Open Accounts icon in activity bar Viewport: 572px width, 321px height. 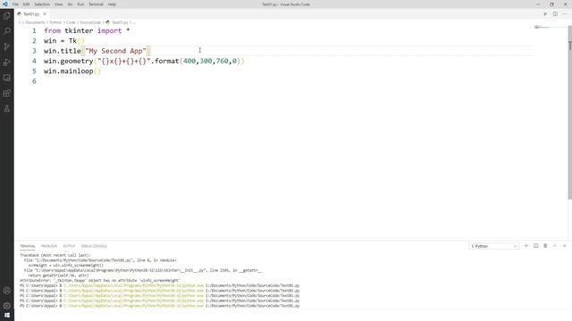tap(7, 291)
